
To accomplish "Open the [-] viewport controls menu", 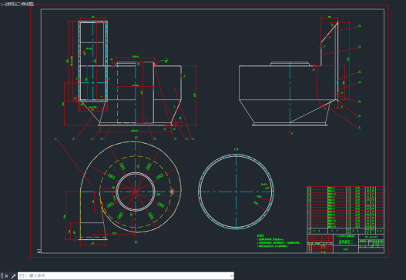I will (x=3, y=4).
